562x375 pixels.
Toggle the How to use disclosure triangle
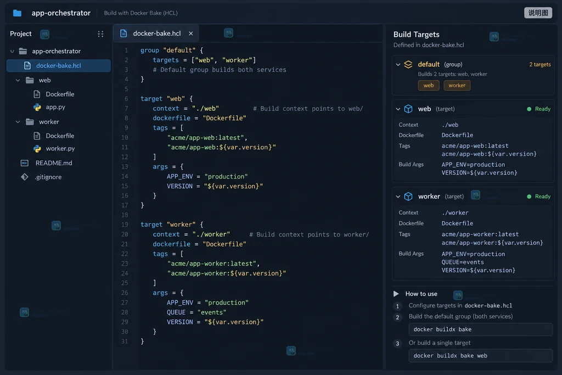pos(396,294)
